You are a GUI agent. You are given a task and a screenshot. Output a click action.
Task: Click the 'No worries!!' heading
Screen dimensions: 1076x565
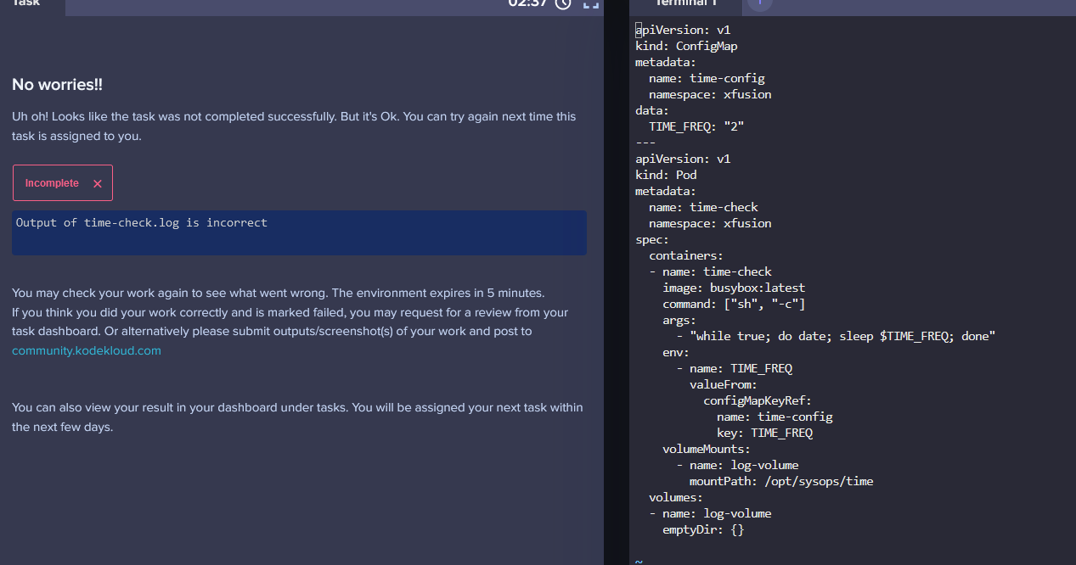(x=58, y=85)
